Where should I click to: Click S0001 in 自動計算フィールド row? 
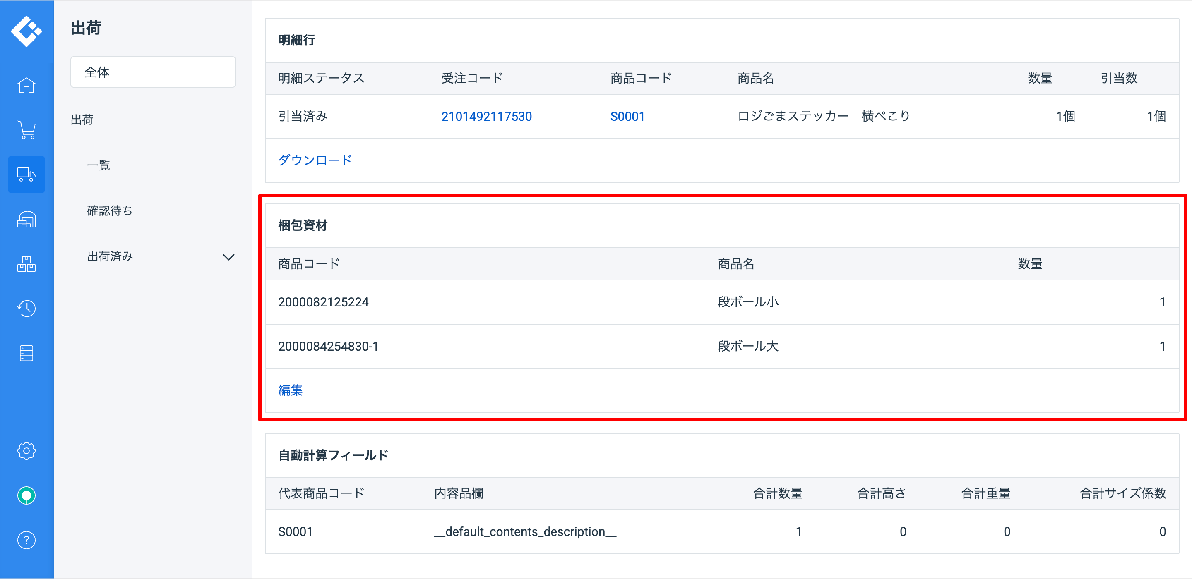pyautogui.click(x=295, y=531)
